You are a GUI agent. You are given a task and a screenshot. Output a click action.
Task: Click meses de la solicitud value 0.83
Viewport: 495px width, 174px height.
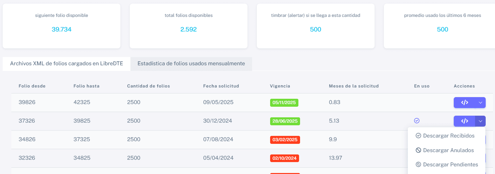[x=335, y=102]
